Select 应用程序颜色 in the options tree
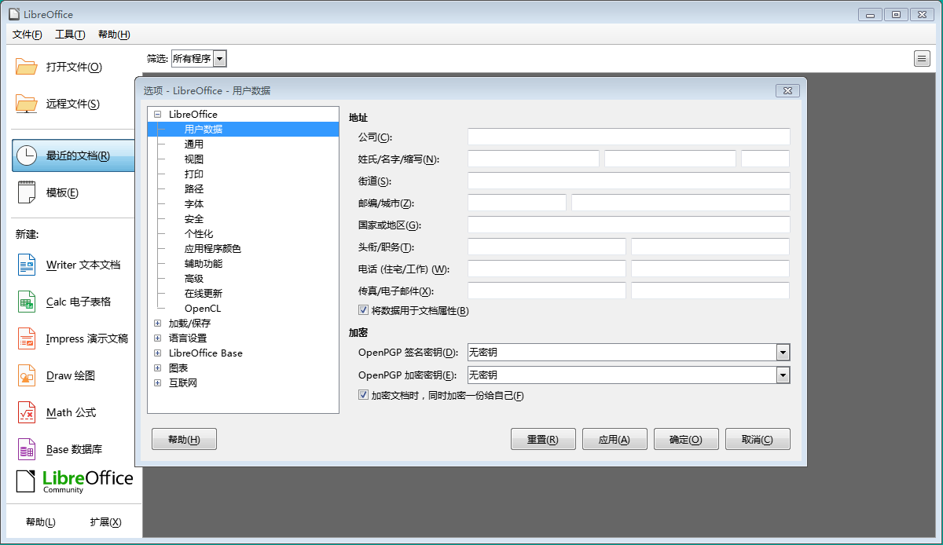Image resolution: width=943 pixels, height=545 pixels. tap(212, 249)
